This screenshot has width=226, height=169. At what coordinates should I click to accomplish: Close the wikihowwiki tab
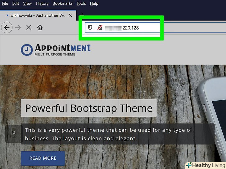(70, 15)
